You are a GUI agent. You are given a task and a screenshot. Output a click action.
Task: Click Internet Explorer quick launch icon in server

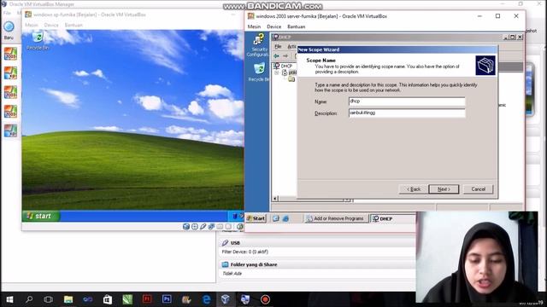click(285, 218)
